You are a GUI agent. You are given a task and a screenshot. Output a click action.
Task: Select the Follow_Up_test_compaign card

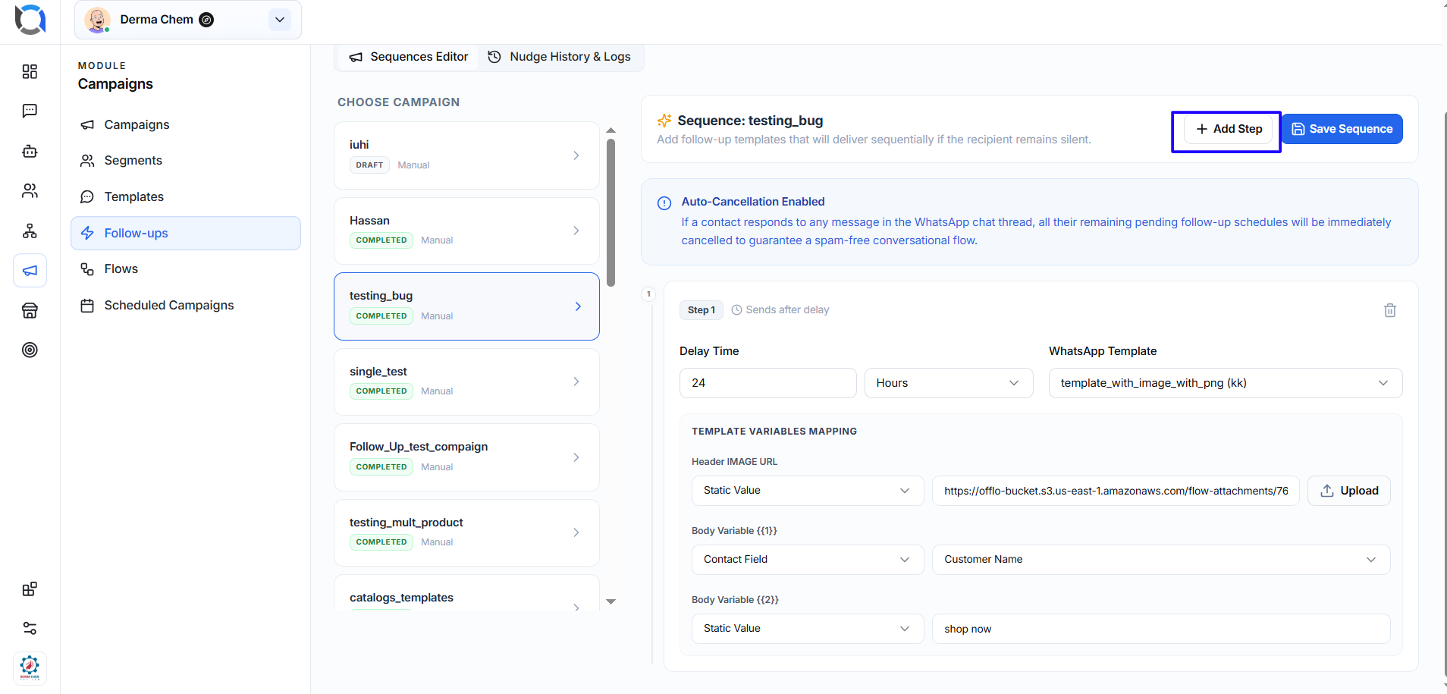point(466,457)
